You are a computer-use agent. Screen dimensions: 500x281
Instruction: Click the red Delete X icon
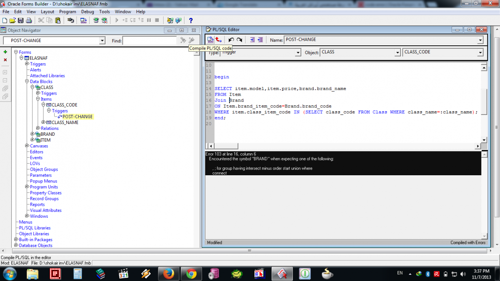(x=5, y=60)
